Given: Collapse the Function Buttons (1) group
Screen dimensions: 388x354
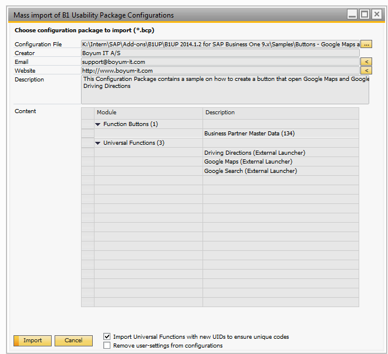Looking at the screenshot, I should 98,124.
